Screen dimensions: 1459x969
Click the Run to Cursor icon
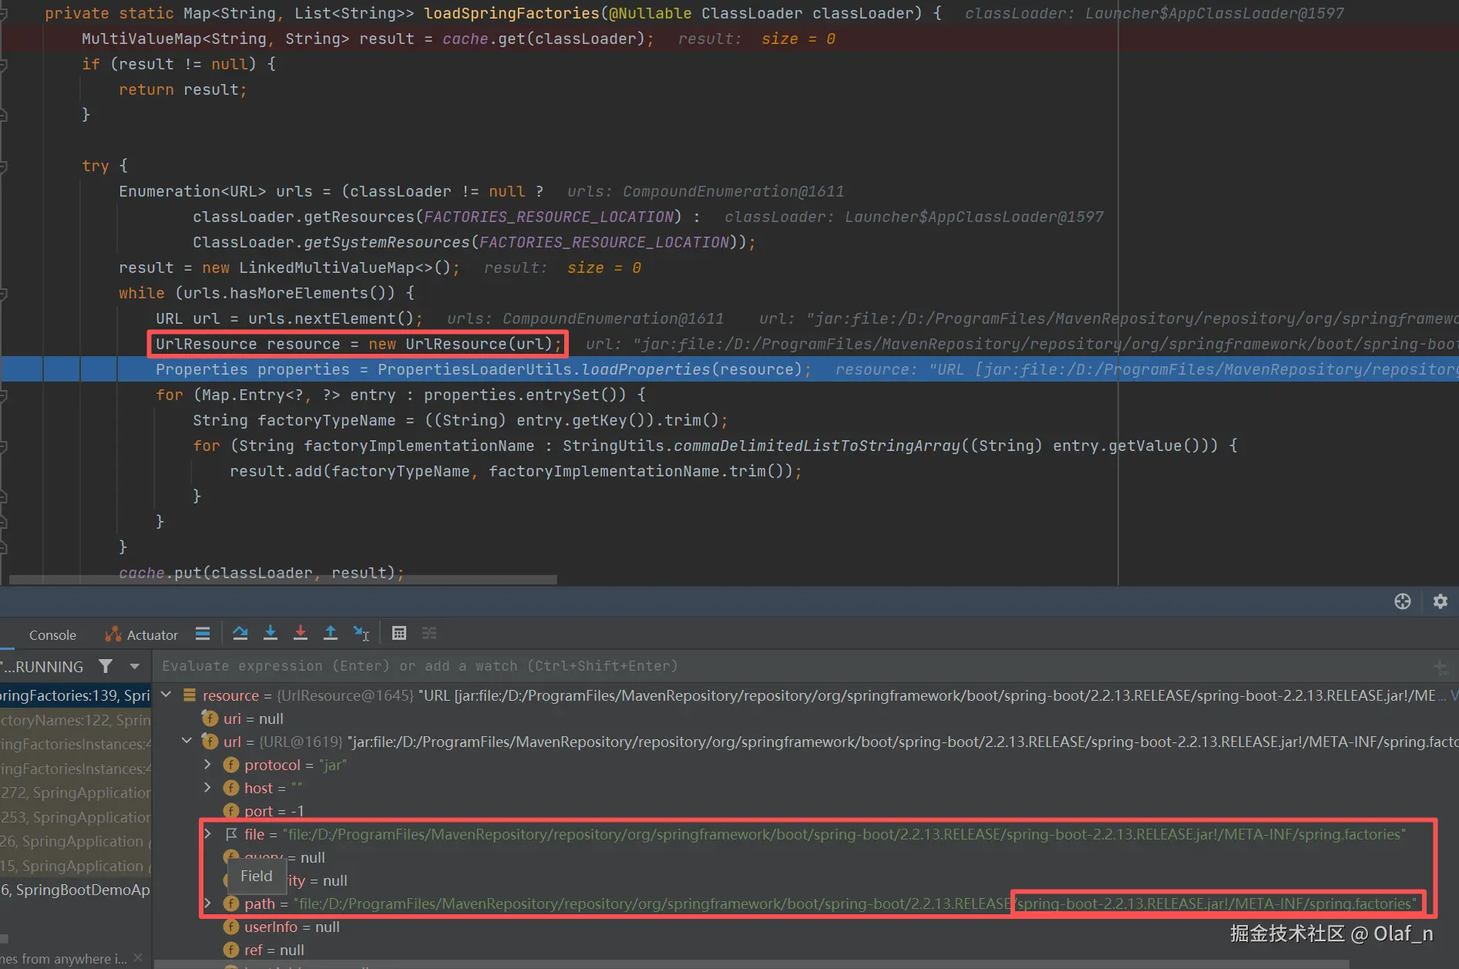click(x=361, y=634)
